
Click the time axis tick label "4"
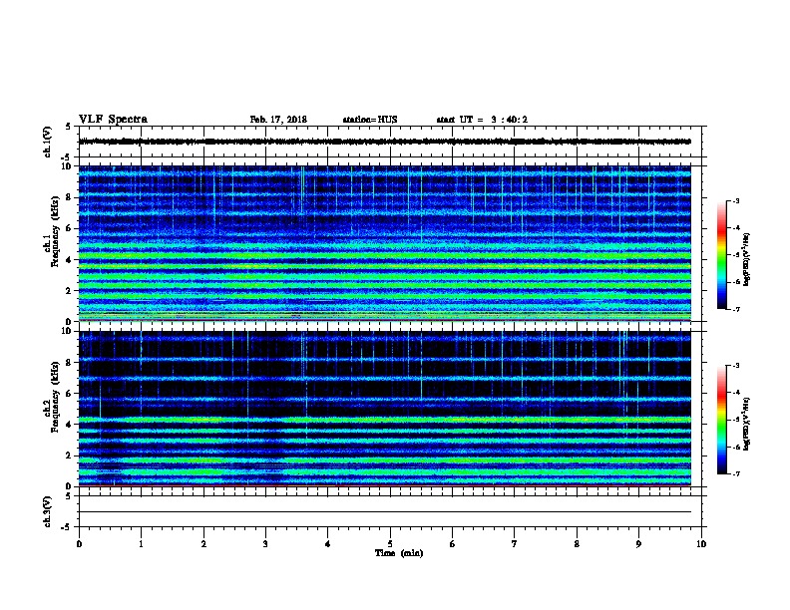click(328, 544)
